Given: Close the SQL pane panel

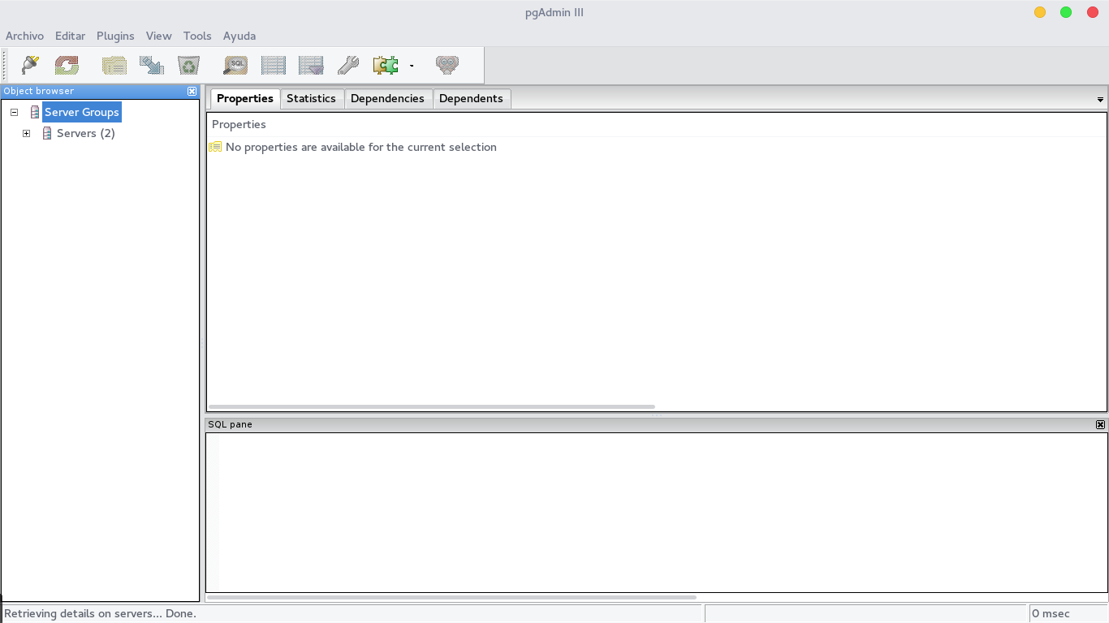Looking at the screenshot, I should pos(1100,424).
